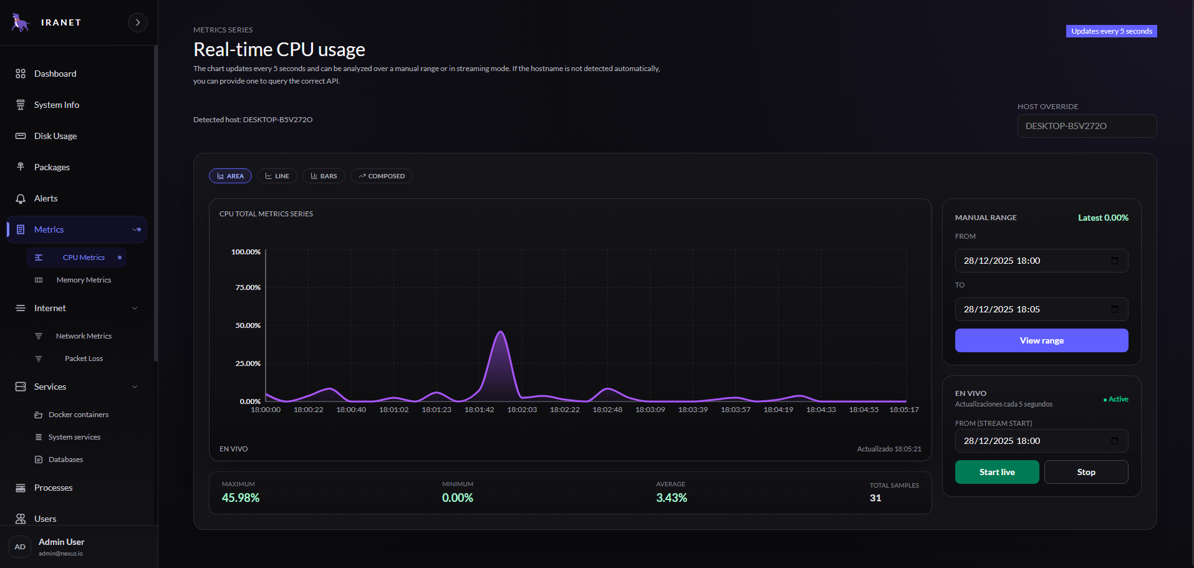
Task: Click the Packages icon in sidebar
Action: click(21, 167)
